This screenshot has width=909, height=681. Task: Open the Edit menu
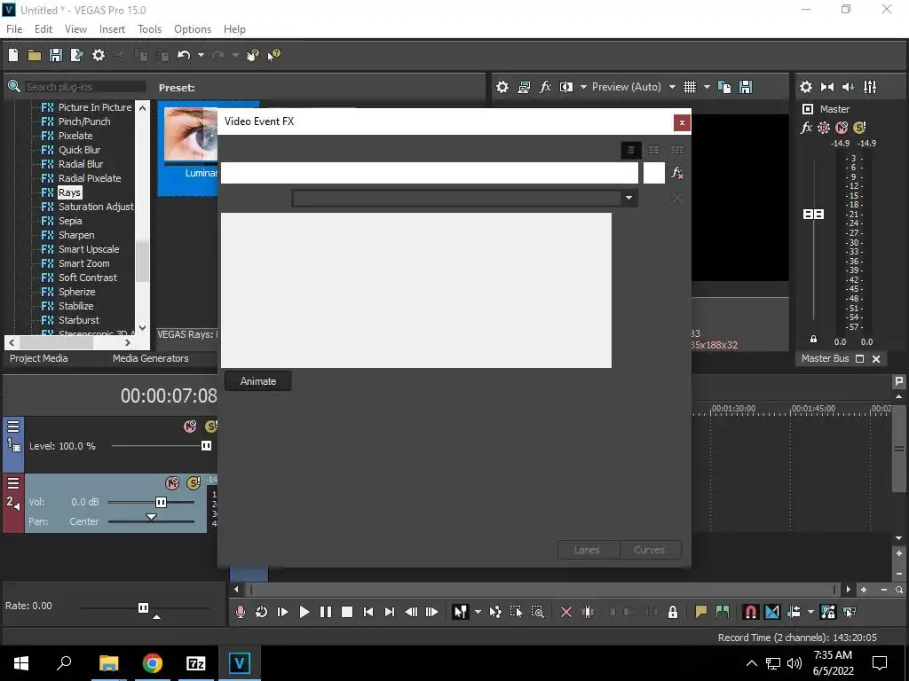click(x=43, y=29)
